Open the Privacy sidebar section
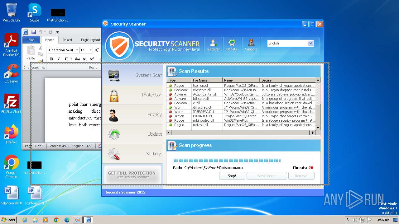This screenshot has height=224, width=399. [x=133, y=114]
